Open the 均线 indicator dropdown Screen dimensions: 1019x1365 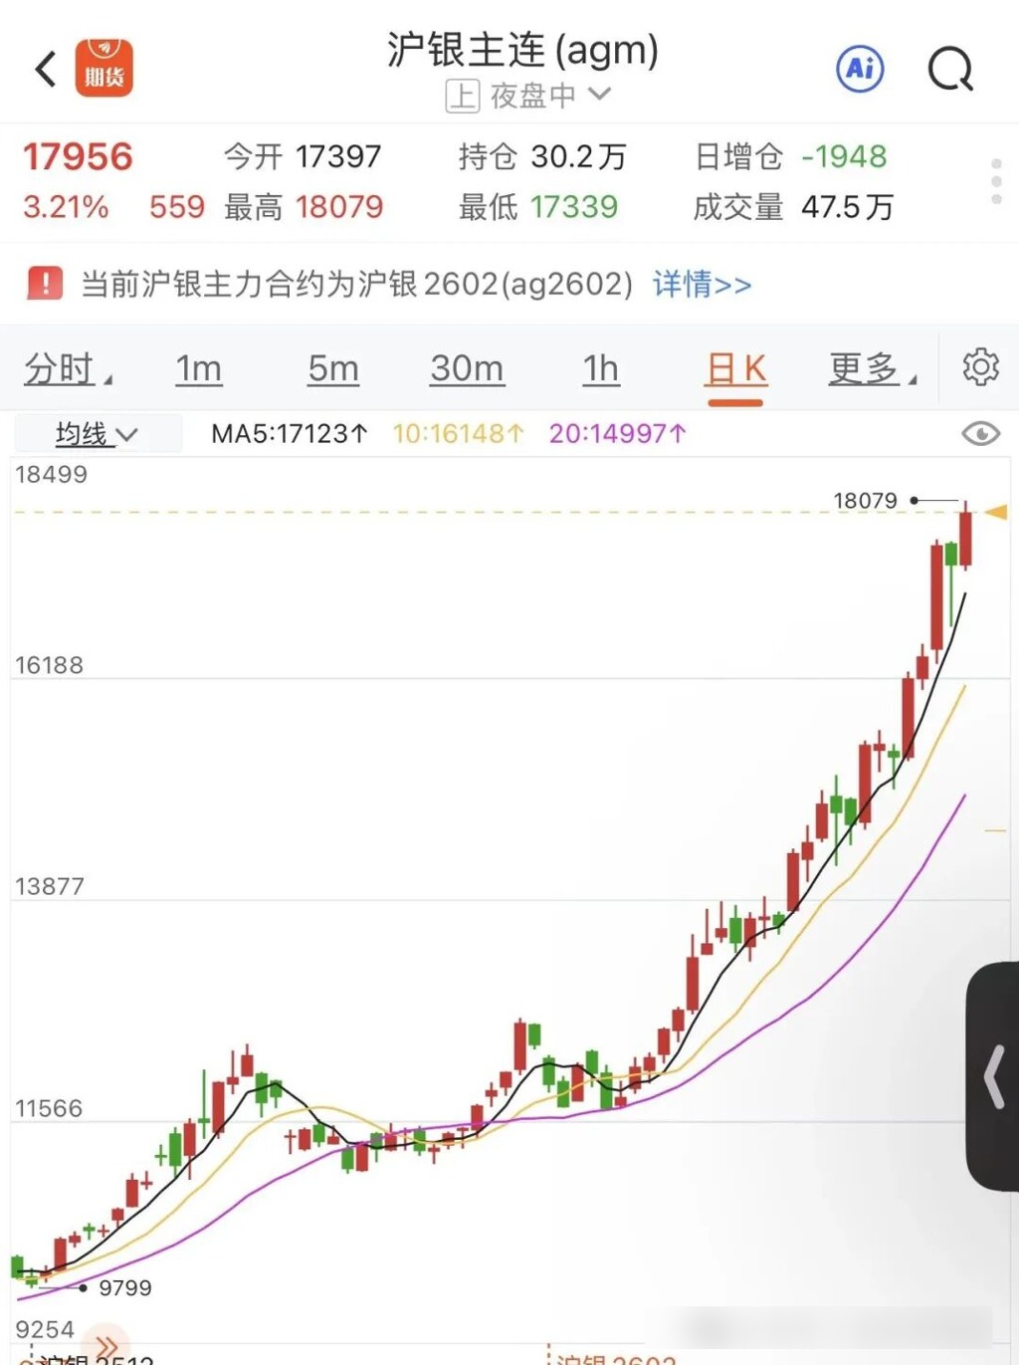[97, 434]
